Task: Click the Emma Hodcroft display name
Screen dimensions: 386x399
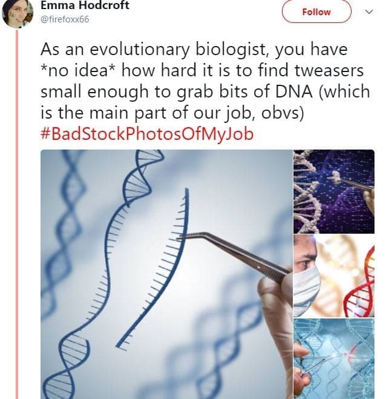Action: [85, 5]
